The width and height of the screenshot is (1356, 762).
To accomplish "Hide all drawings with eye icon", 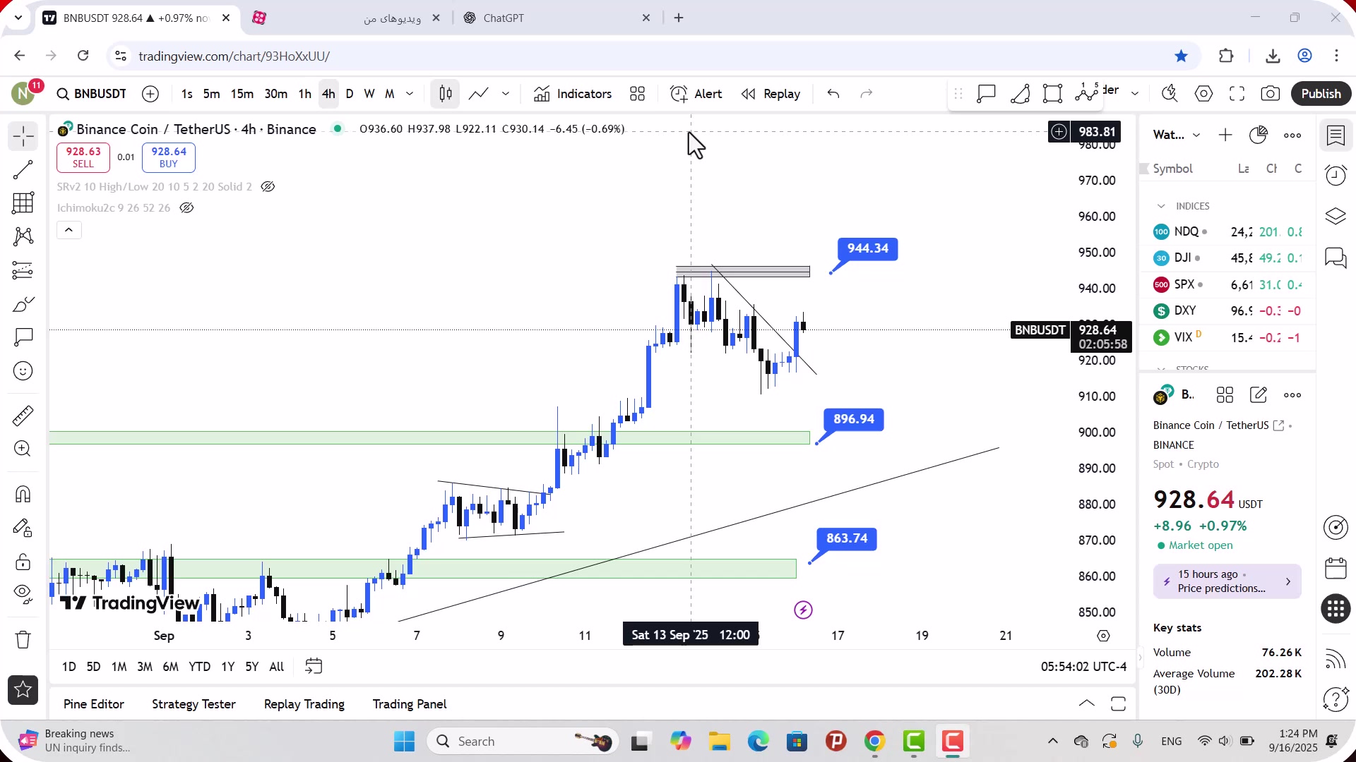I will (x=23, y=595).
